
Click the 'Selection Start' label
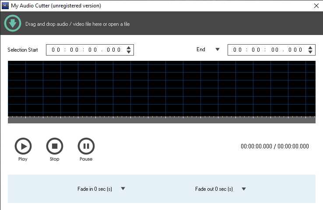pos(23,50)
